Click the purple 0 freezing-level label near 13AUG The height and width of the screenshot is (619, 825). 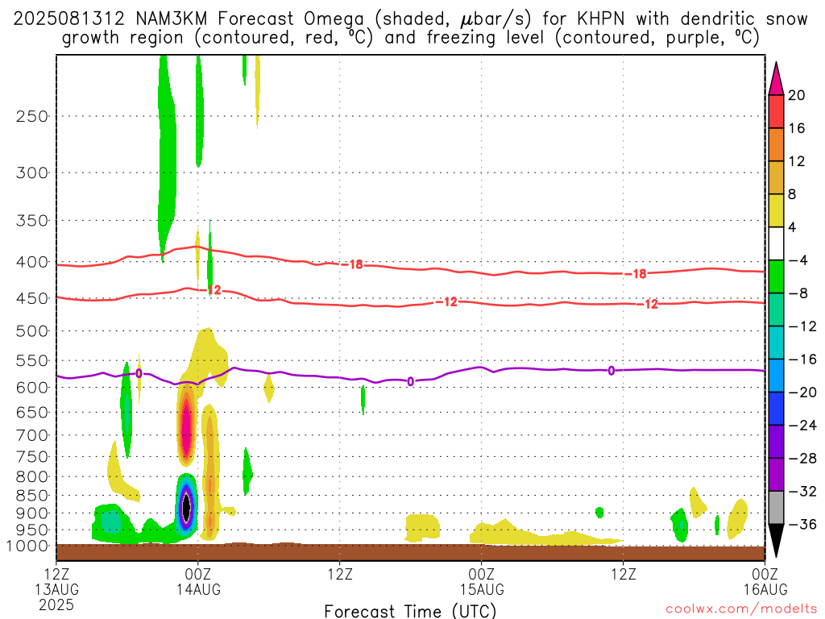(139, 373)
